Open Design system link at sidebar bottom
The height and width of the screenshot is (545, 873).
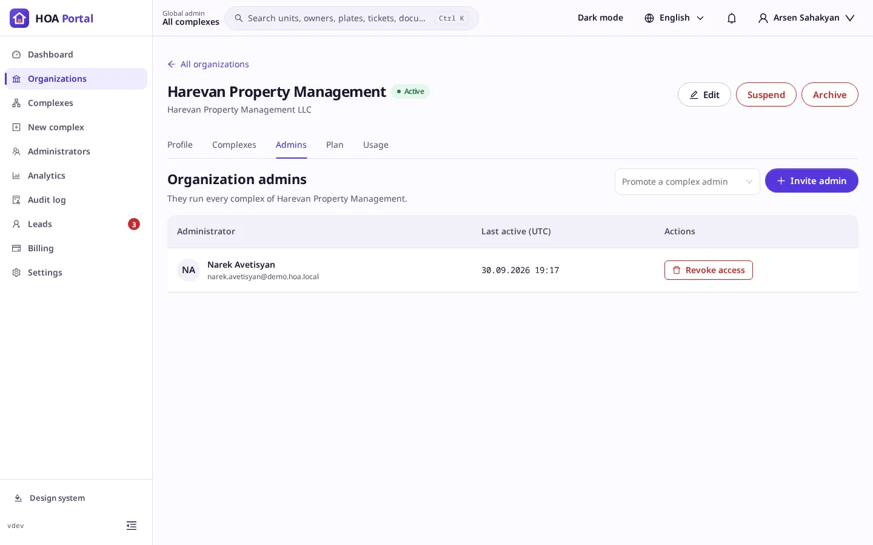click(x=50, y=498)
